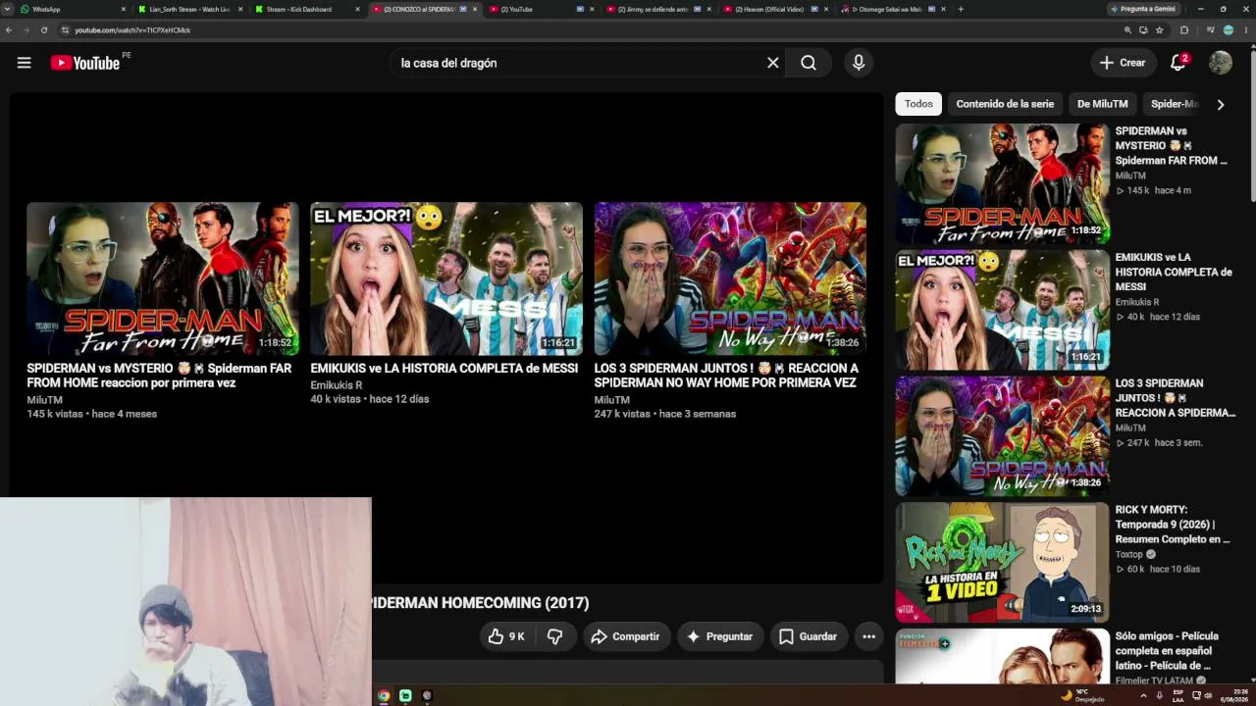Open sidebar Messi video thumbnail
Image resolution: width=1256 pixels, height=706 pixels.
point(1002,310)
